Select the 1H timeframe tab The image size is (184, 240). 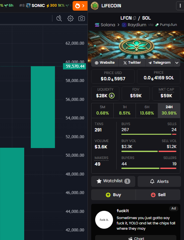tap(125, 110)
